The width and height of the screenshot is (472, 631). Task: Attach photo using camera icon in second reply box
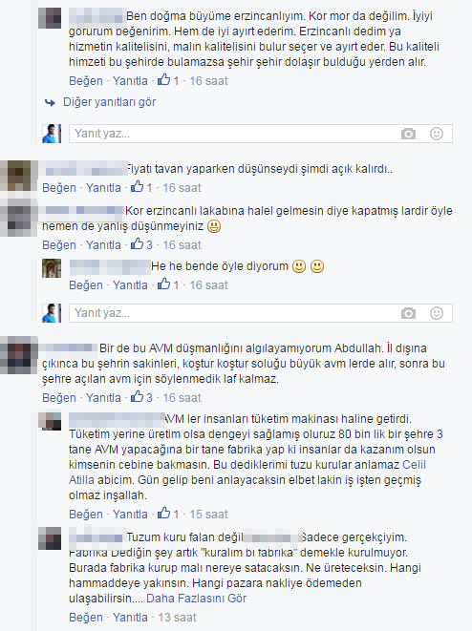[x=408, y=313]
